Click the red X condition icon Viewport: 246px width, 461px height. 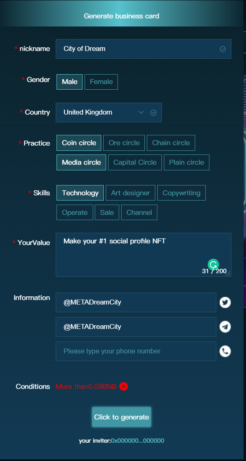pos(124,386)
